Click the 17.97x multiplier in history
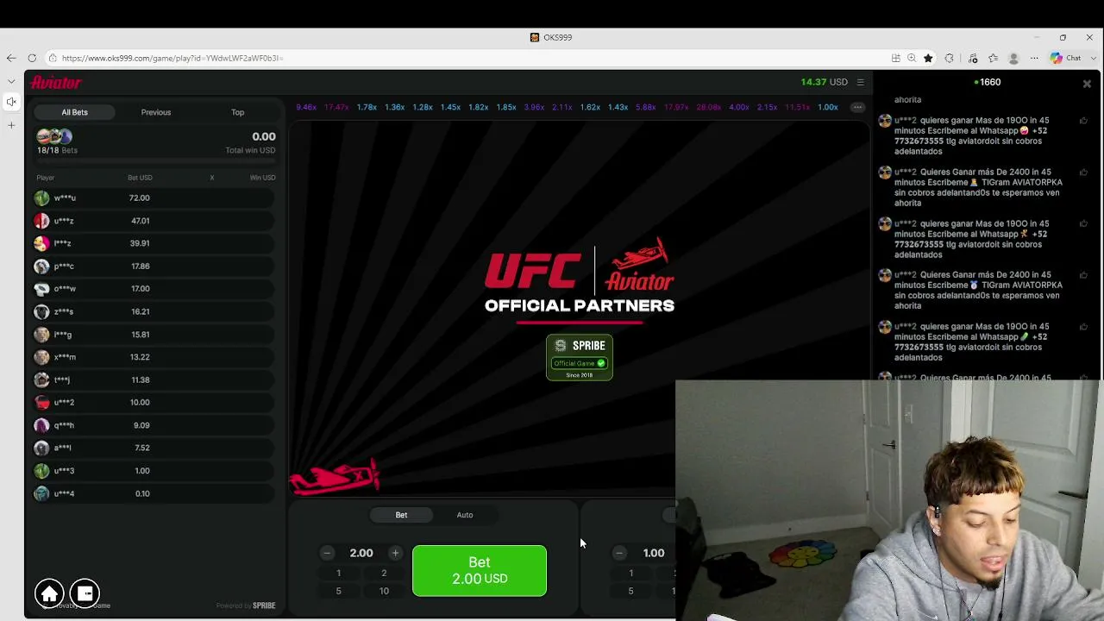 [x=676, y=107]
